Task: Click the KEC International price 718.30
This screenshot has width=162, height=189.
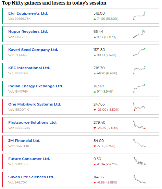Action: [99, 68]
